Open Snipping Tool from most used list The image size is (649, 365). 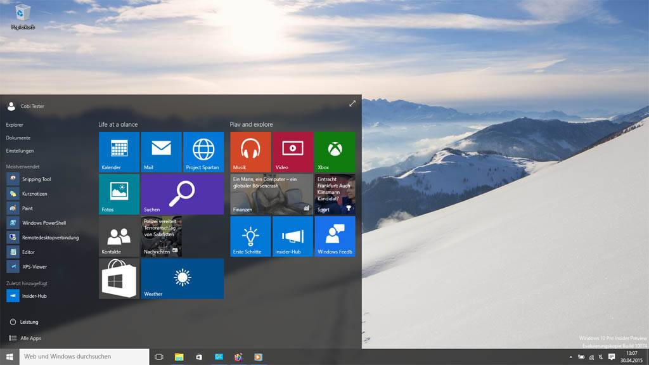[35, 179]
